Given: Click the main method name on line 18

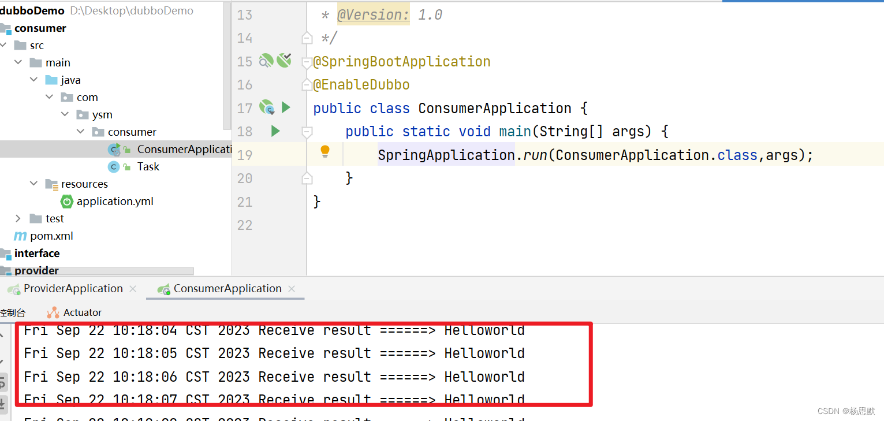Looking at the screenshot, I should (515, 132).
